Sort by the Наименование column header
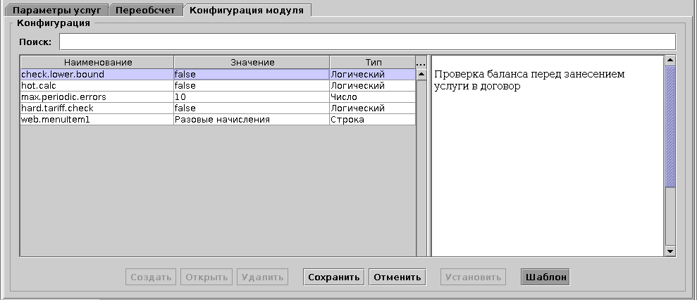Screen dimensions: 697x300 97,63
